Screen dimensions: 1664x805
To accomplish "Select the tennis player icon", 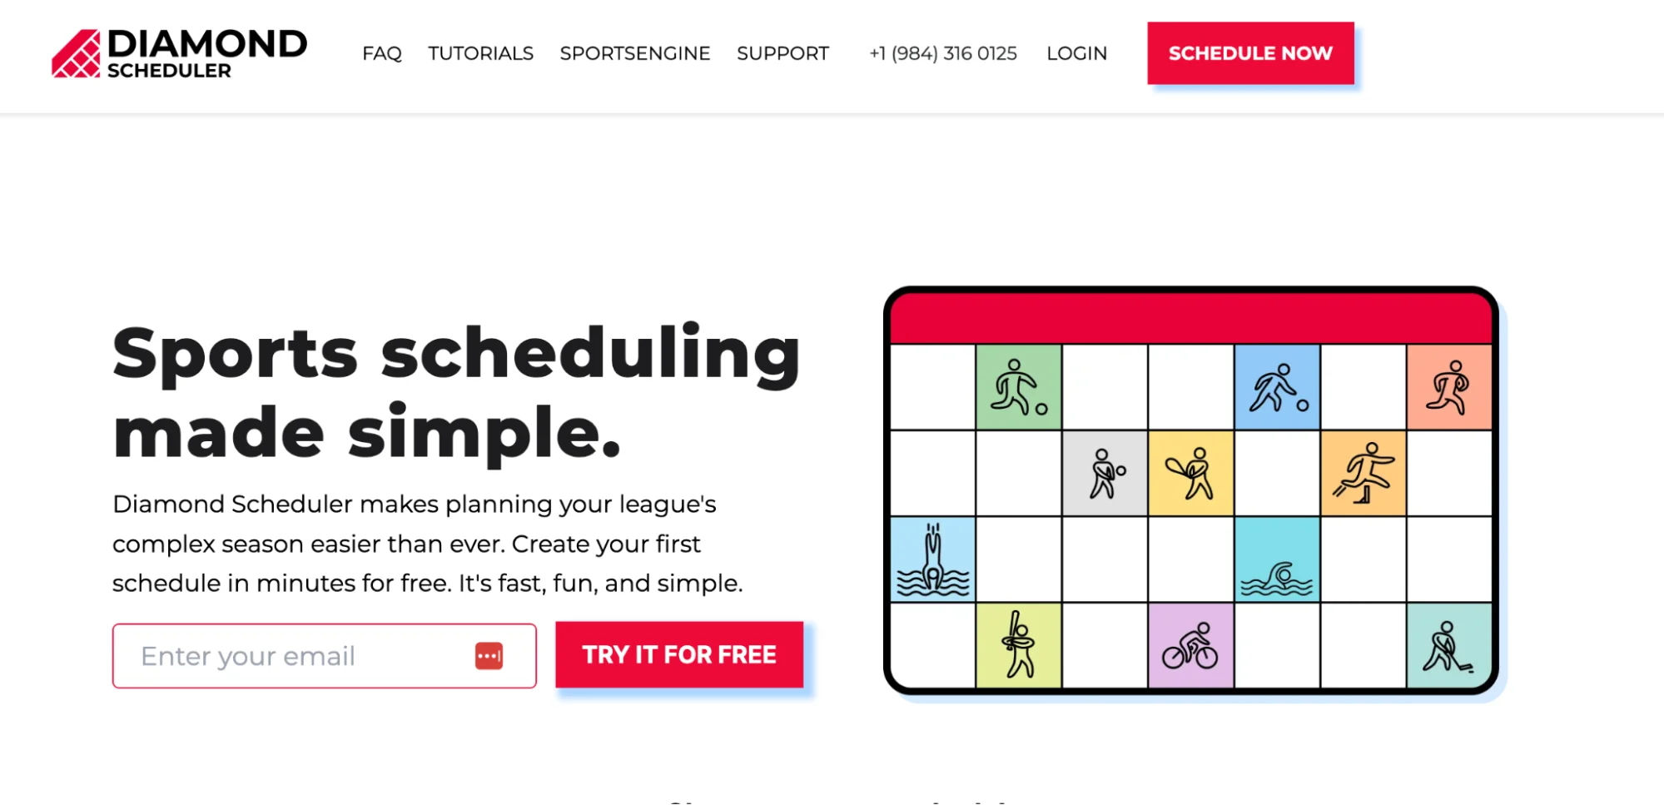I will coord(1190,472).
